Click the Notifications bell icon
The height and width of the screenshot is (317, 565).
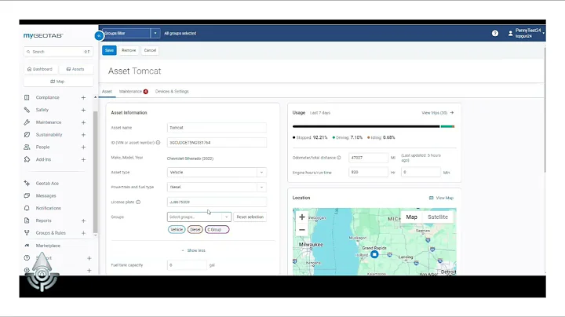pos(27,208)
